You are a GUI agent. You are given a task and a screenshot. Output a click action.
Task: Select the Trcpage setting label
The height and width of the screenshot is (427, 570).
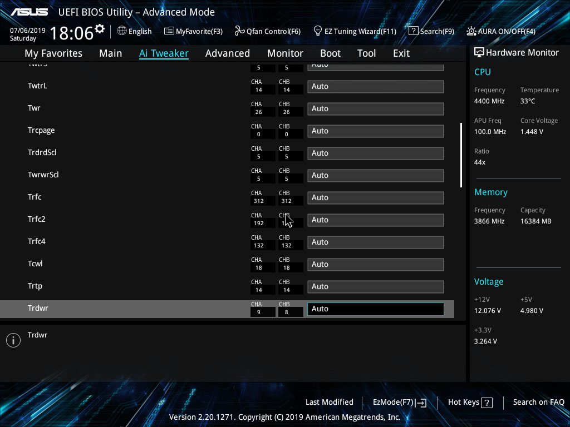tap(41, 130)
